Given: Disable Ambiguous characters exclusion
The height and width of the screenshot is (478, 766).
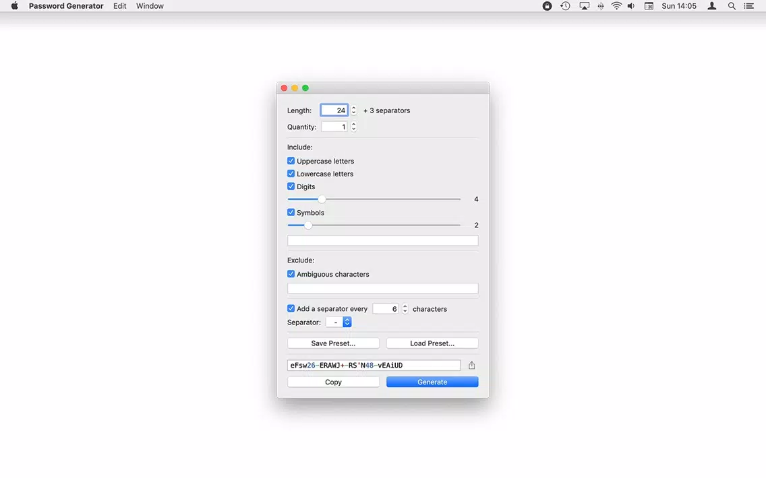Looking at the screenshot, I should pos(291,273).
